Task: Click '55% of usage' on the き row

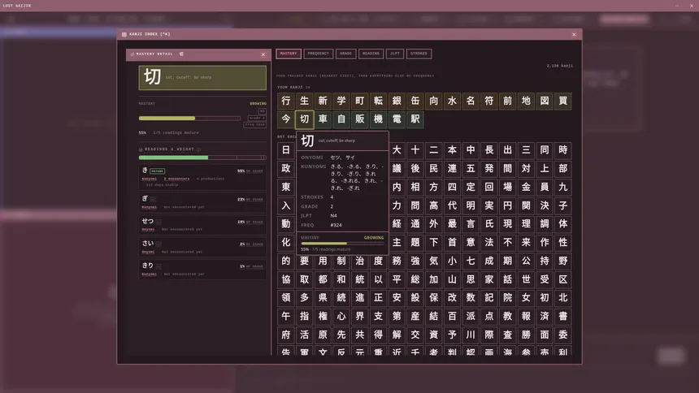Action: point(250,171)
